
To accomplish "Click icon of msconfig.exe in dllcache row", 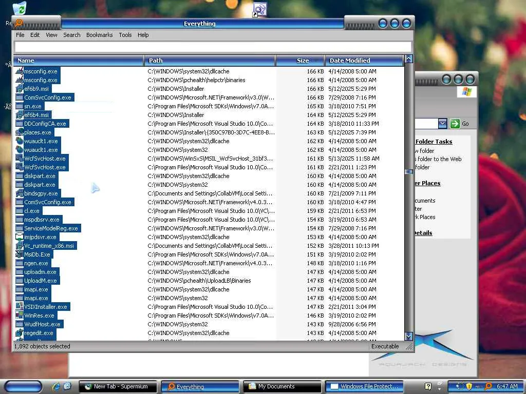I will pos(19,71).
